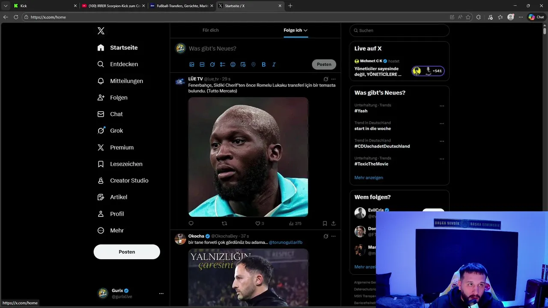The image size is (548, 308).
Task: Toggle italic formatting in compose box
Action: pos(274,65)
